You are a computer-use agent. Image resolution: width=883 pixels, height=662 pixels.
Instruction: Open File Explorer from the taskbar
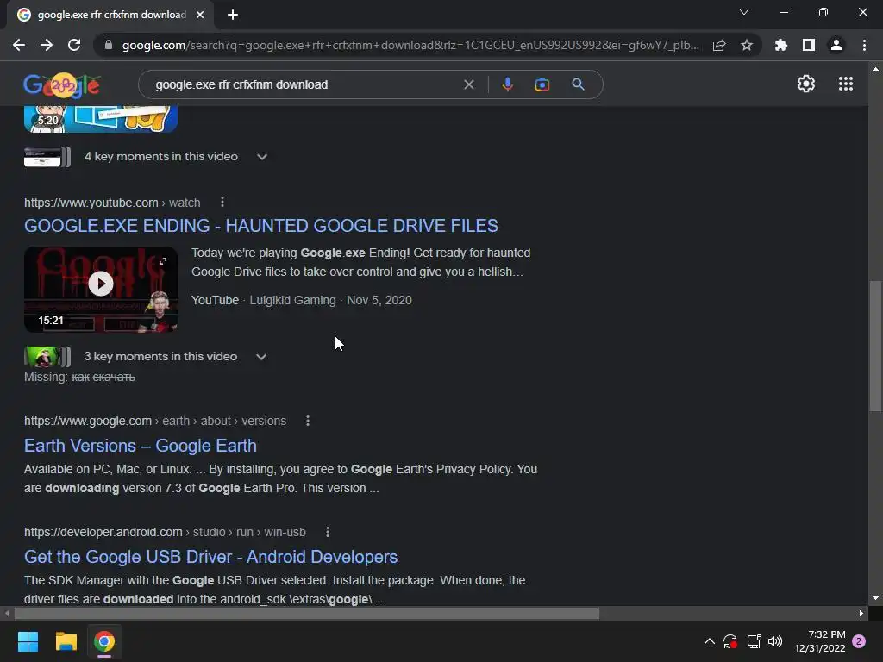click(66, 641)
